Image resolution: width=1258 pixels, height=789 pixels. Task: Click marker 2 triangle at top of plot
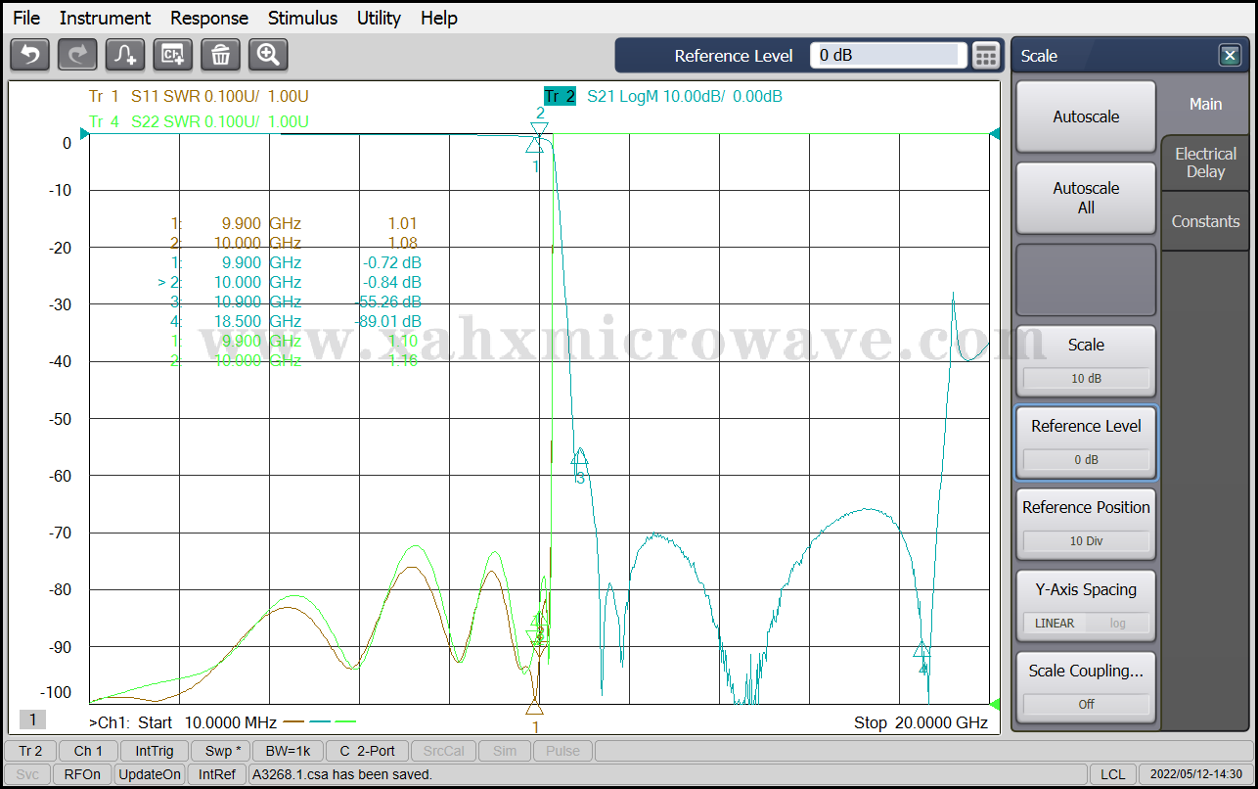click(x=539, y=129)
